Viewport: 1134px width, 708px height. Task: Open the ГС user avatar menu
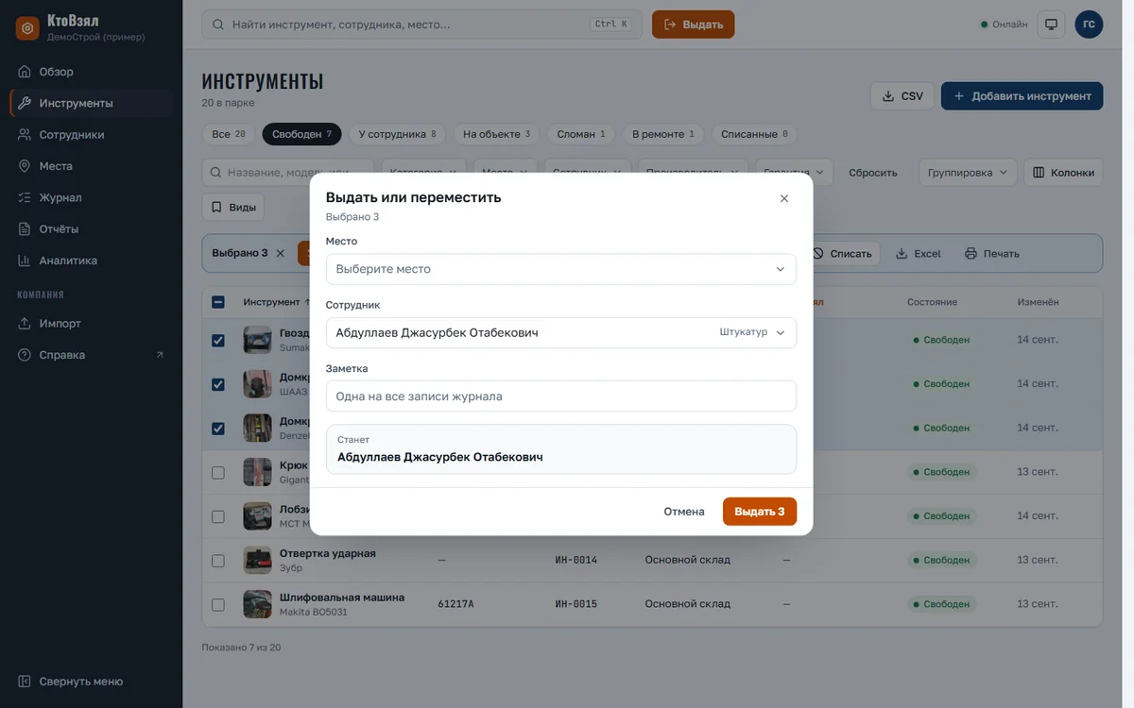pyautogui.click(x=1089, y=25)
